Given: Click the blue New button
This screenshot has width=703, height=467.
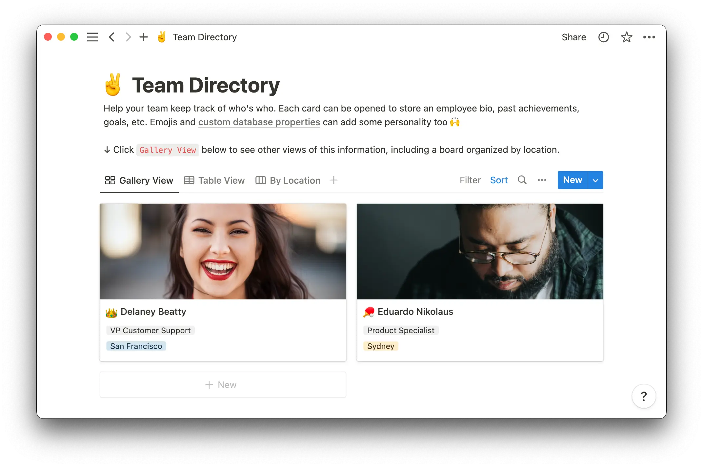Looking at the screenshot, I should tap(572, 180).
